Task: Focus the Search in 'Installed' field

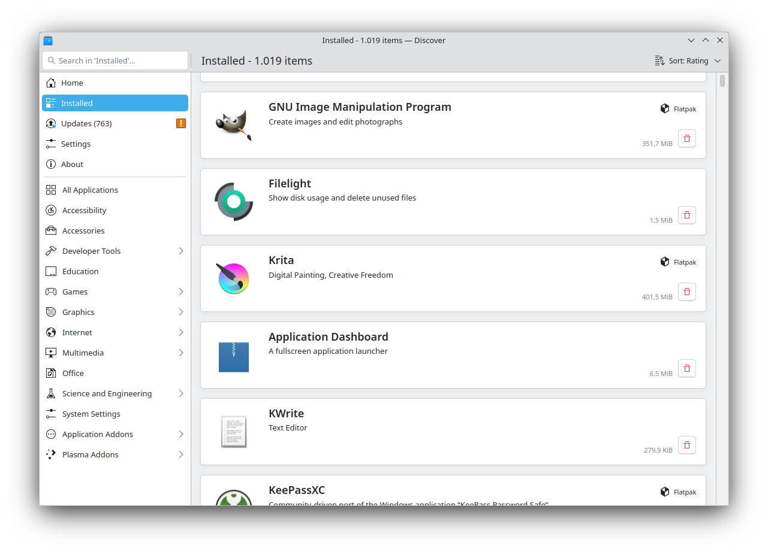Action: coord(115,60)
